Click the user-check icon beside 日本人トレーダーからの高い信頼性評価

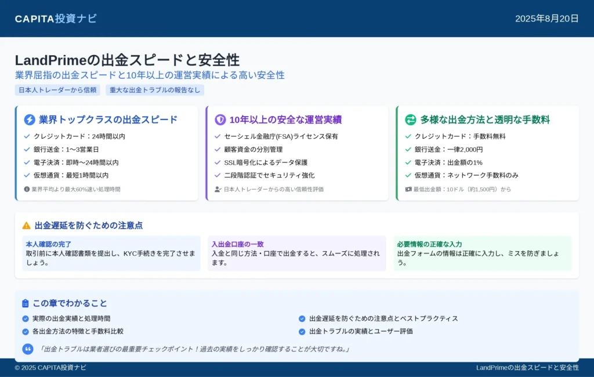point(218,189)
